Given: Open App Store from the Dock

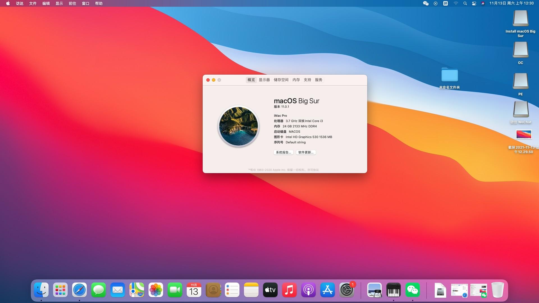Looking at the screenshot, I should [328, 290].
